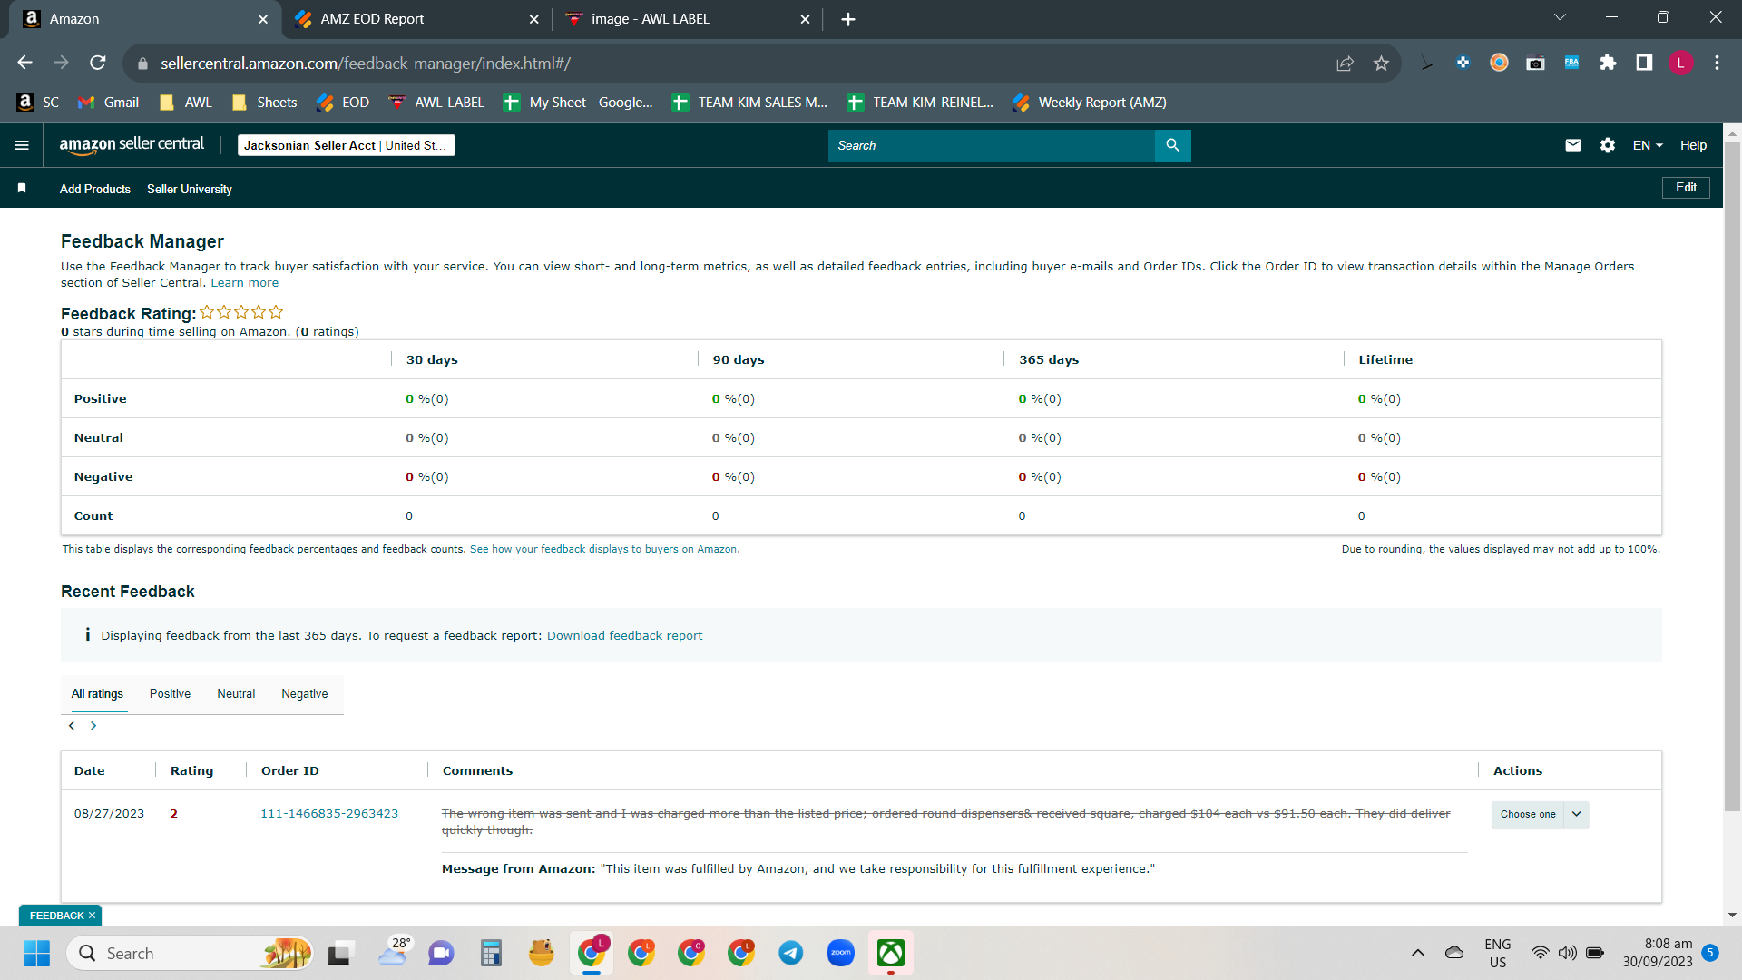Show hidden system tray icons
This screenshot has width=1742, height=980.
[1417, 953]
